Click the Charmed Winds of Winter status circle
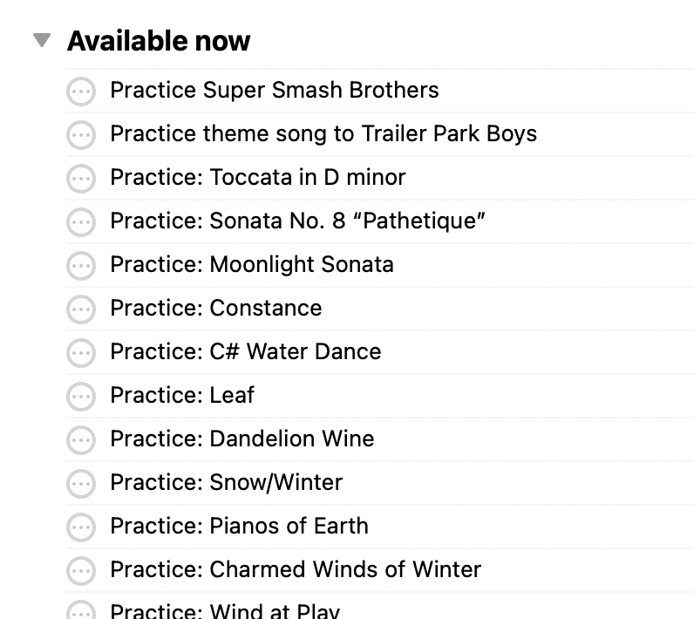 tap(81, 570)
